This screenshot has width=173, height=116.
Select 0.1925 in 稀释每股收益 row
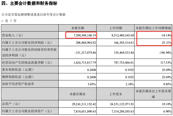pos(129,77)
